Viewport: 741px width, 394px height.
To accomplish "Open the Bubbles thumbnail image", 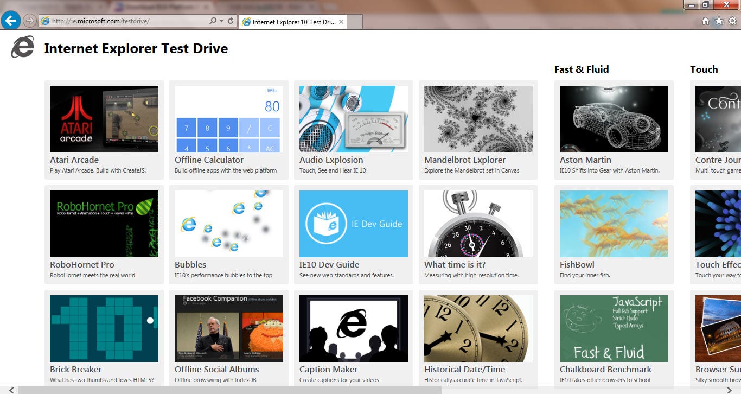I will [229, 224].
